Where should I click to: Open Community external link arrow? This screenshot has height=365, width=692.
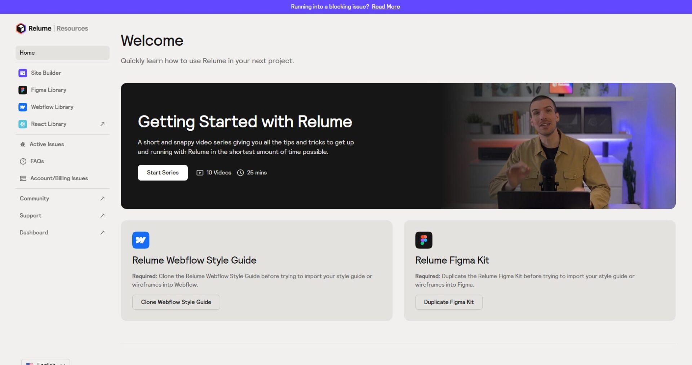click(102, 199)
